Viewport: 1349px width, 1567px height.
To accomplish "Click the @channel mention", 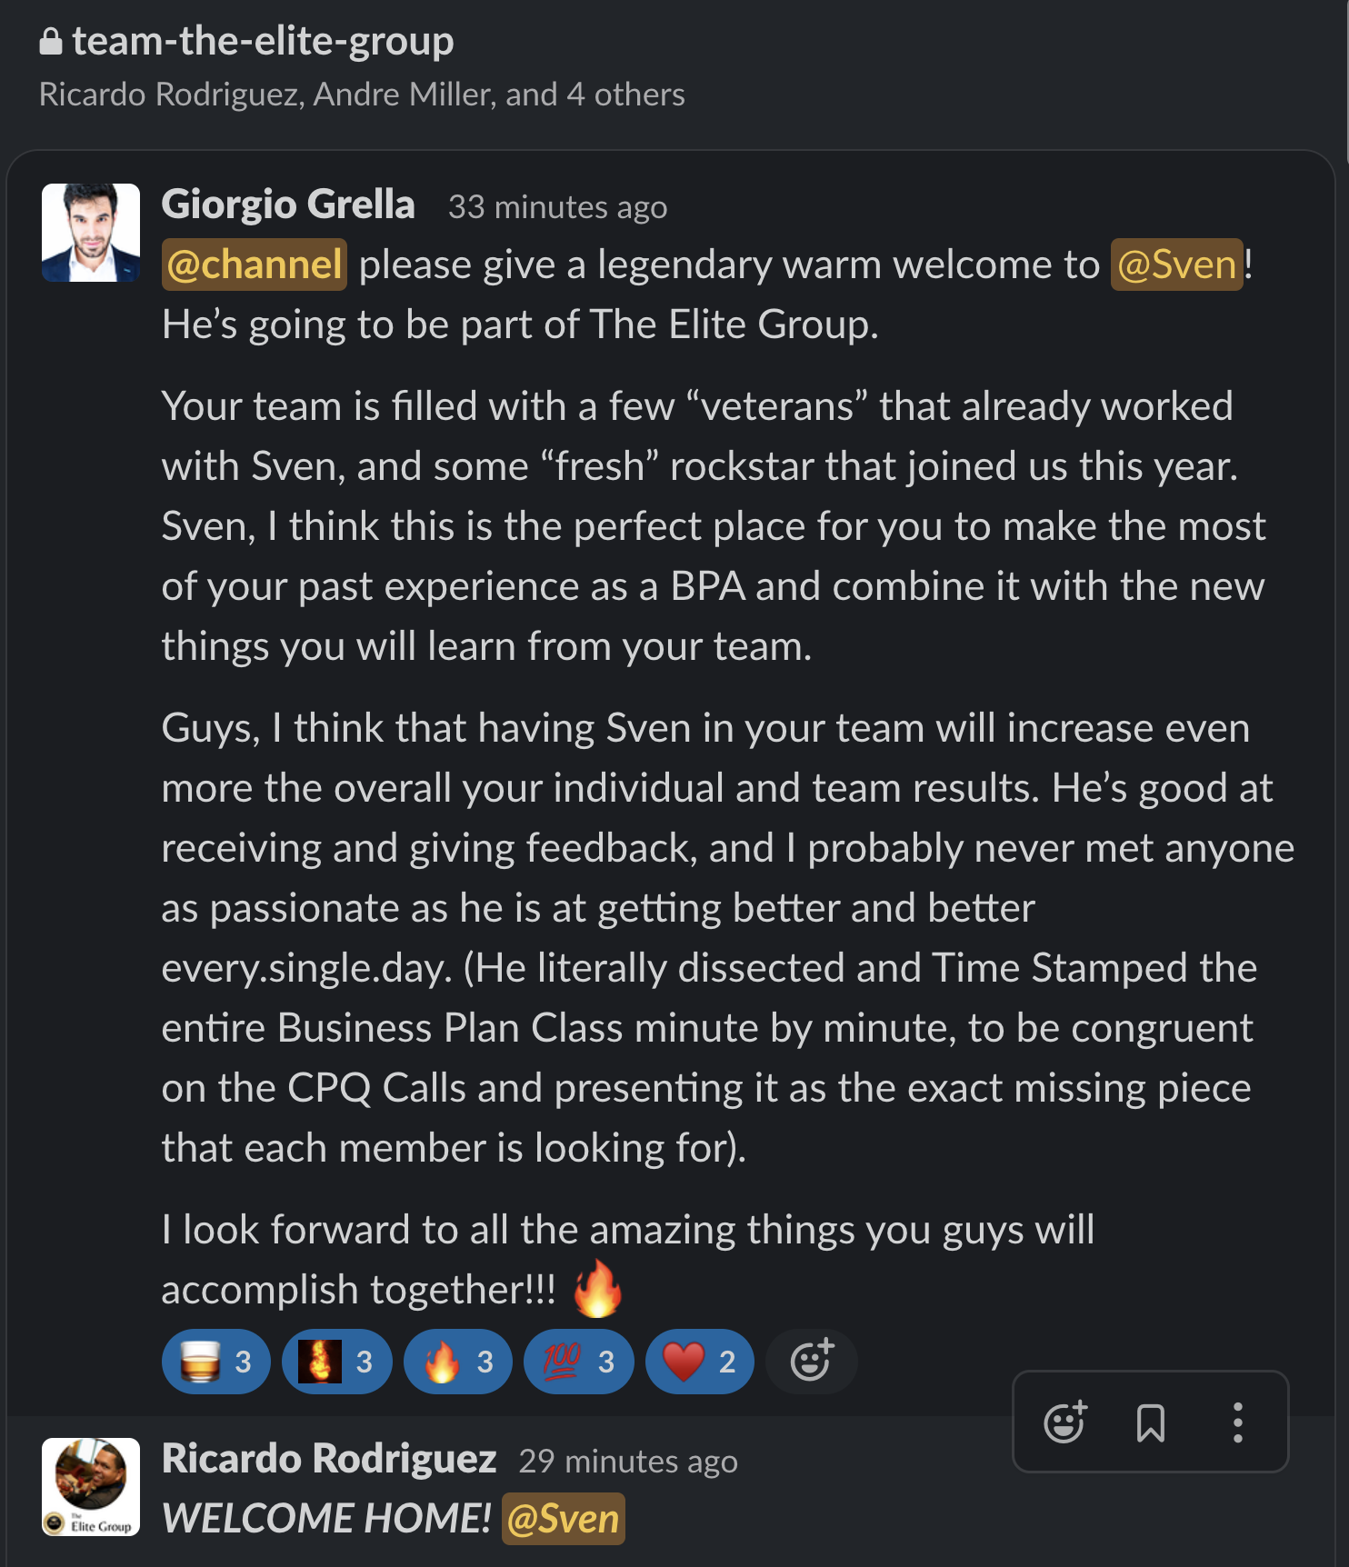I will (254, 264).
